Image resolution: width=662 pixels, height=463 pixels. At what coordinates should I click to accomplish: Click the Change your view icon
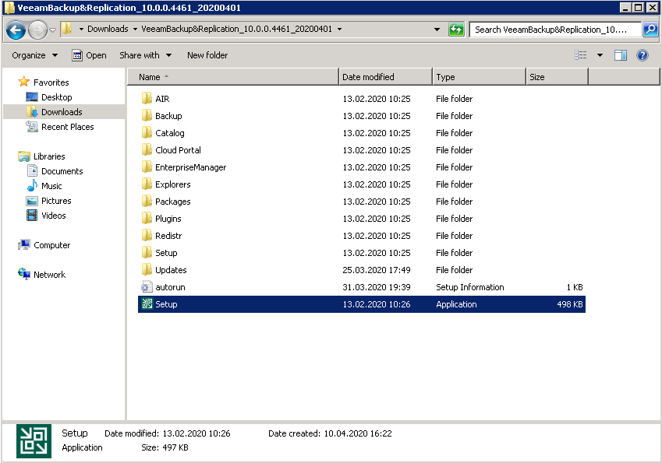click(x=581, y=55)
